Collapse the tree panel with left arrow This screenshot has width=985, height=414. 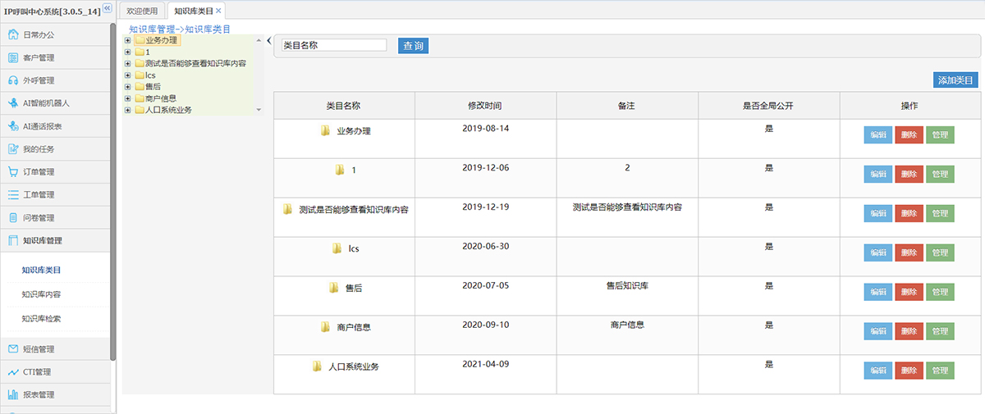click(269, 39)
